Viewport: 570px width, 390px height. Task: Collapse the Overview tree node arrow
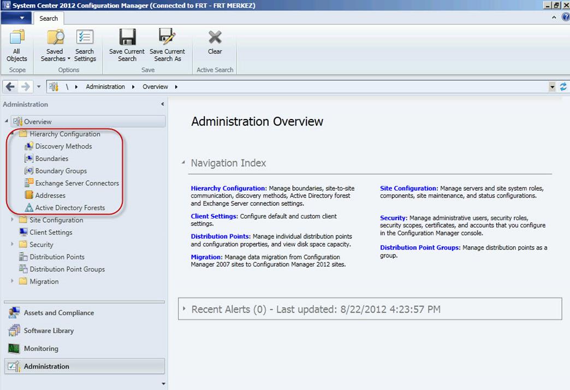pyautogui.click(x=7, y=121)
